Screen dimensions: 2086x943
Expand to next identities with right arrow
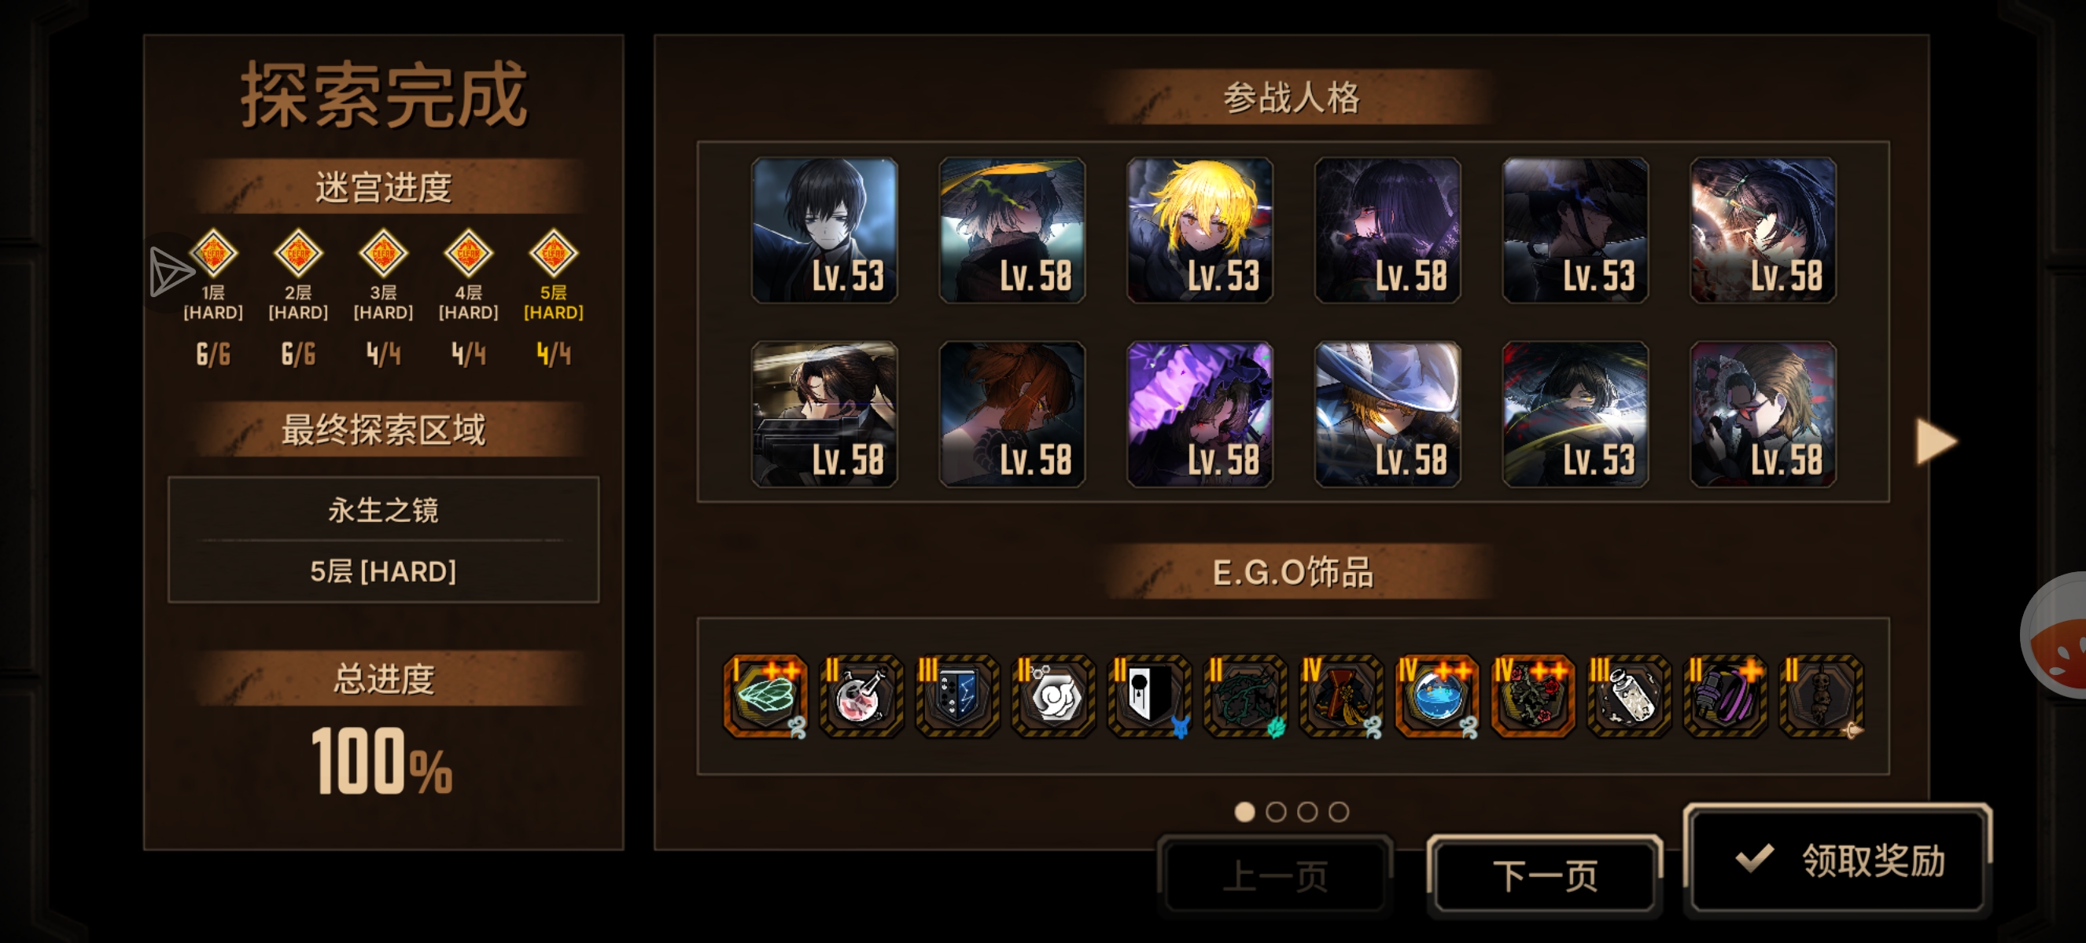(1937, 442)
